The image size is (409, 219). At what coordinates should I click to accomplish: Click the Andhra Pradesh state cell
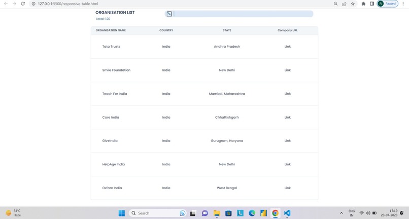(227, 47)
